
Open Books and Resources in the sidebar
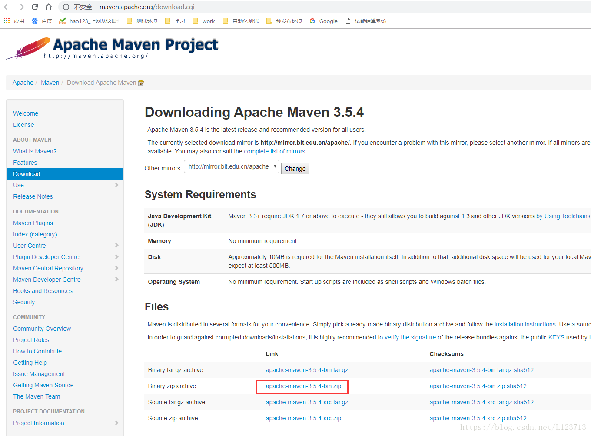tap(43, 291)
